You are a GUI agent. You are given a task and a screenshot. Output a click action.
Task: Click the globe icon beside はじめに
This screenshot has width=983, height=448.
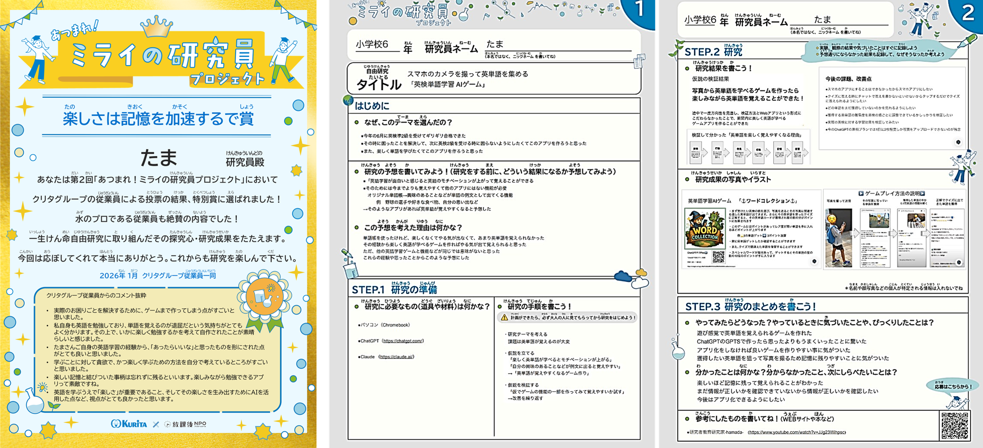point(348,101)
